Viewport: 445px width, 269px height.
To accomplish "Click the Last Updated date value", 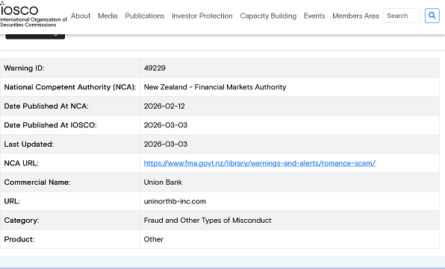I will 166,145.
